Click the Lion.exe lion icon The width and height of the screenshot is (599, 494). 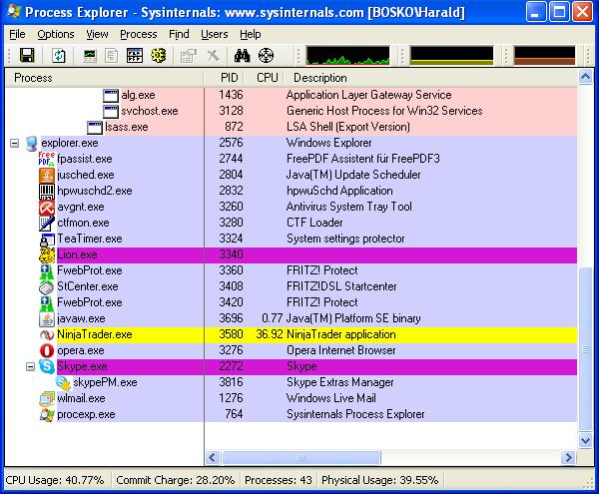click(47, 255)
